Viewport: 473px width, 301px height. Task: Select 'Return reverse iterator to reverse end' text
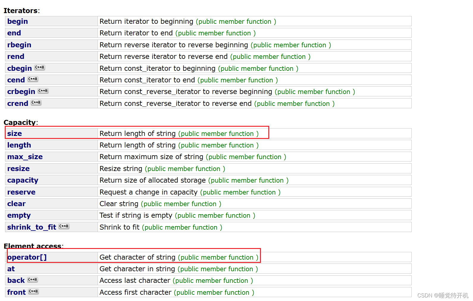[164, 57]
